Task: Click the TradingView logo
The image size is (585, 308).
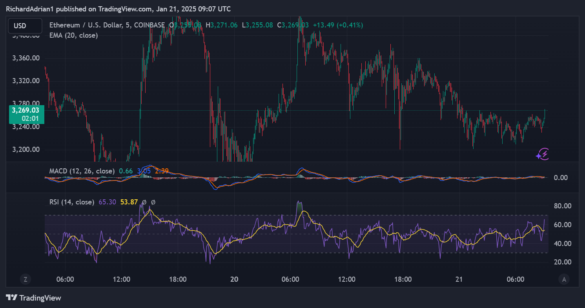Action: pos(34,298)
